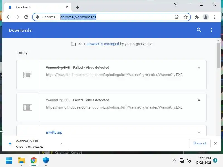Viewport: 223px width, 167px height.
Task: Open Chrome's three-dot menu in the toolbar
Action: pos(215,17)
